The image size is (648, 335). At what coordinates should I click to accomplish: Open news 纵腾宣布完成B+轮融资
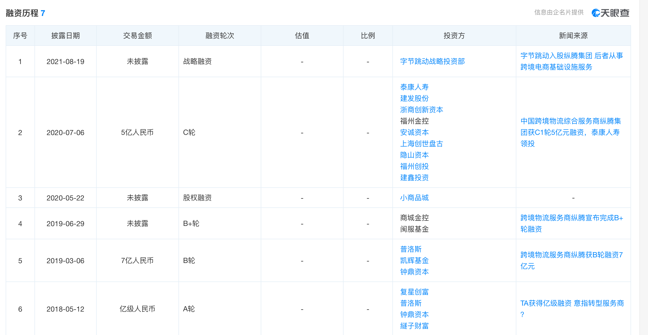572,223
